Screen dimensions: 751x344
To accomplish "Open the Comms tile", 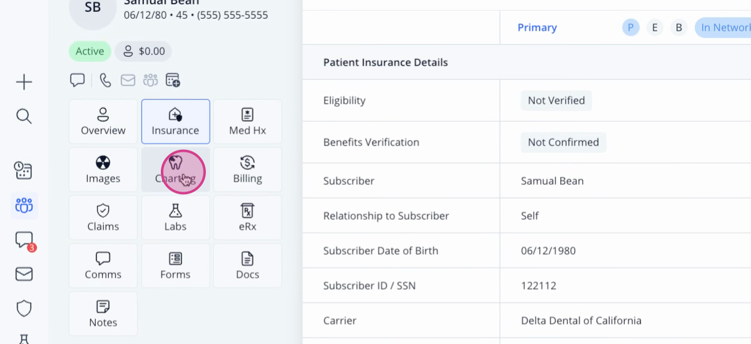I will [103, 266].
